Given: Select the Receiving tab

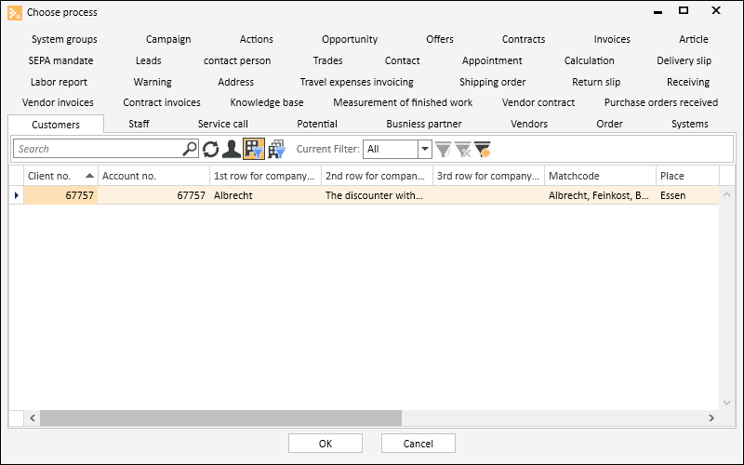Looking at the screenshot, I should click(688, 82).
